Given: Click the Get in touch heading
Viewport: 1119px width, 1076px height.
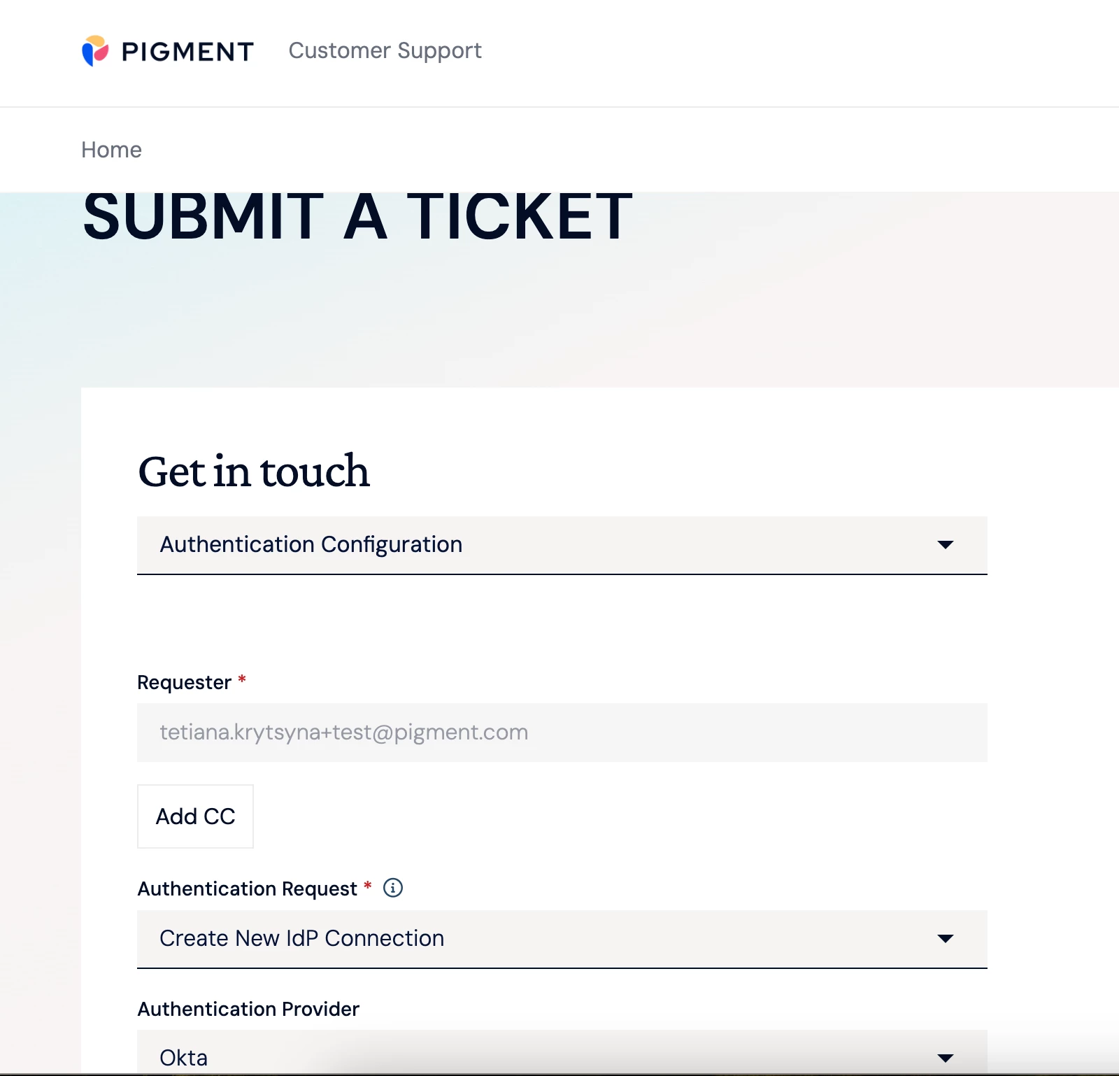Looking at the screenshot, I should click(253, 471).
